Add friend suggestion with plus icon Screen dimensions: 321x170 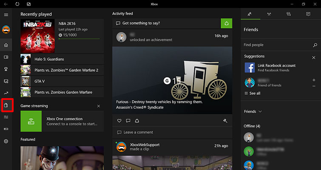[314, 80]
